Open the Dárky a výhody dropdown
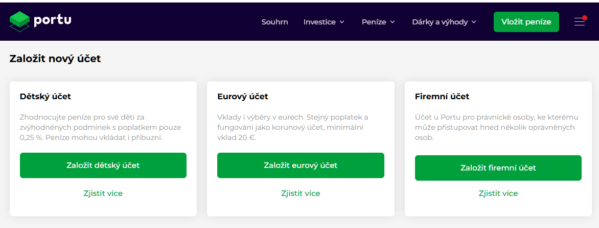Image resolution: width=599 pixels, height=228 pixels. (444, 22)
